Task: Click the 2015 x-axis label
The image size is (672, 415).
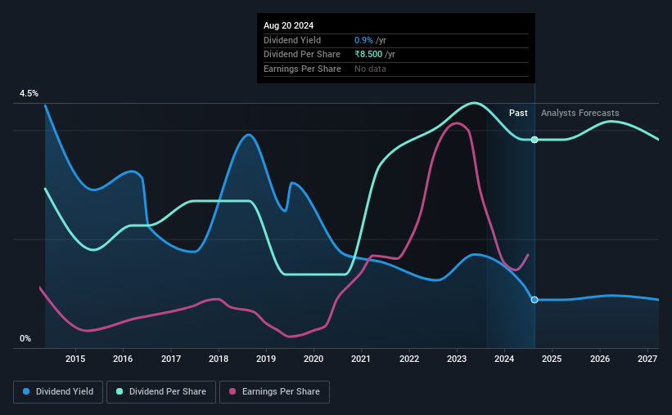Action: tap(75, 359)
